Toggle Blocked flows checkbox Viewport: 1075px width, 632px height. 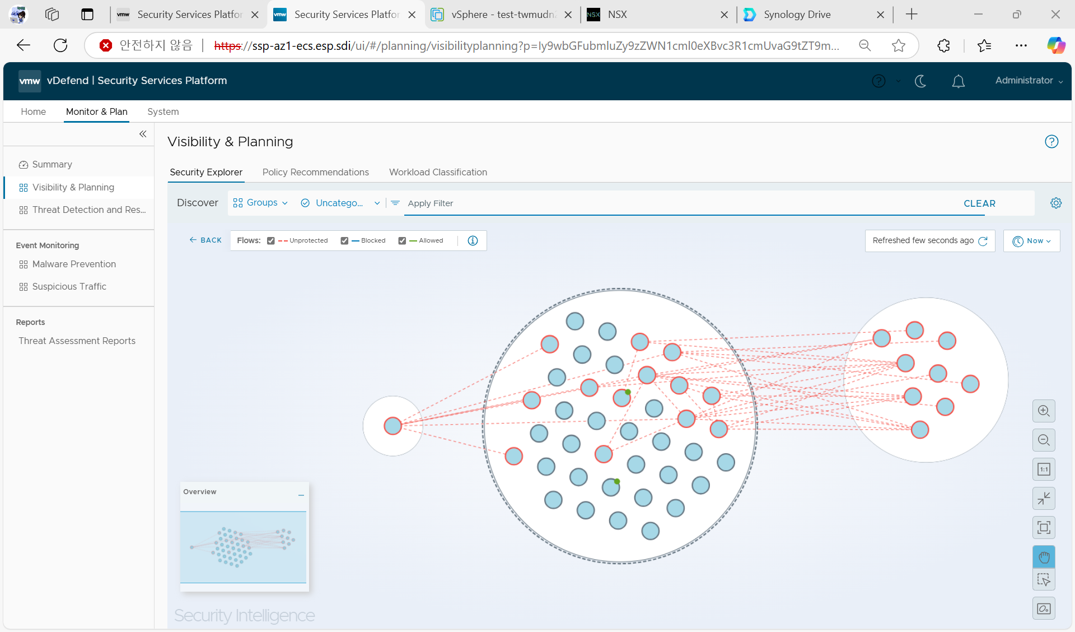(x=344, y=241)
